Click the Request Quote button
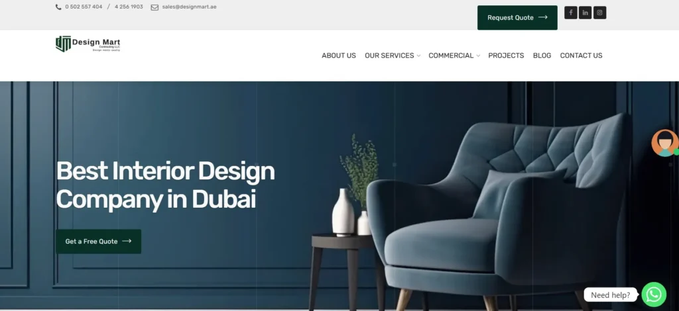Viewport: 679px width, 311px height. click(517, 18)
